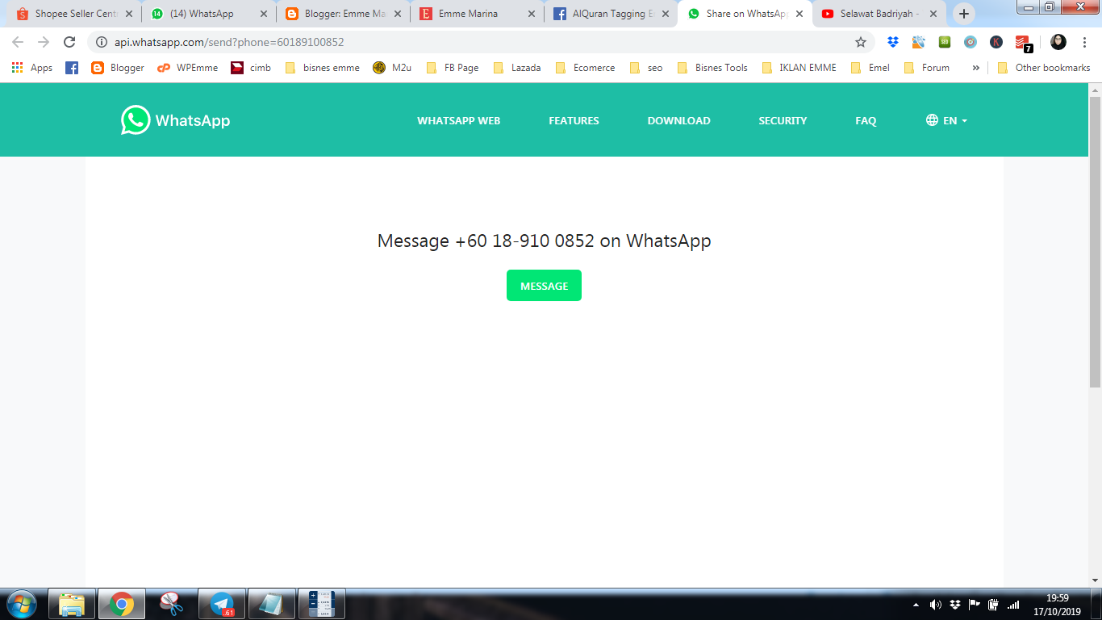Open the Emel bookmark folder
Image resolution: width=1102 pixels, height=620 pixels.
pos(870,68)
